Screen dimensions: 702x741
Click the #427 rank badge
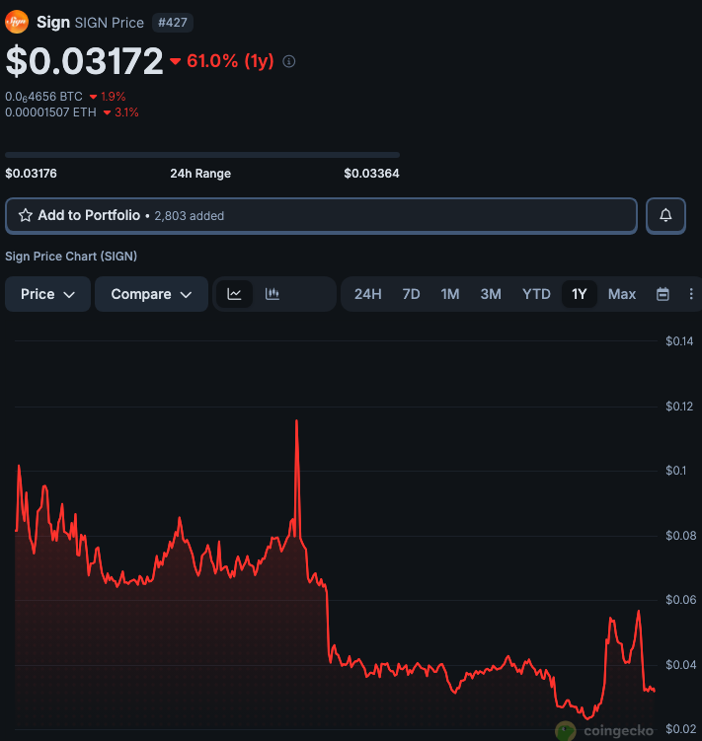click(x=173, y=23)
